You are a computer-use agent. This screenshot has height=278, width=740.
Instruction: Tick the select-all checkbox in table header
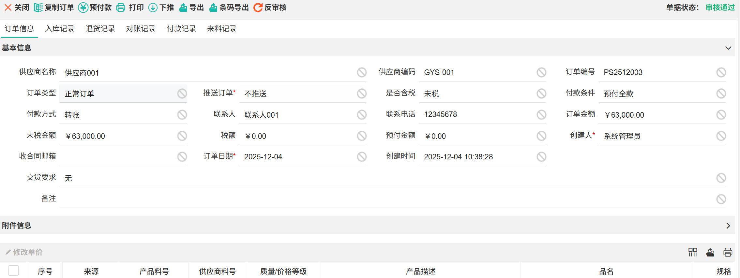pyautogui.click(x=14, y=271)
